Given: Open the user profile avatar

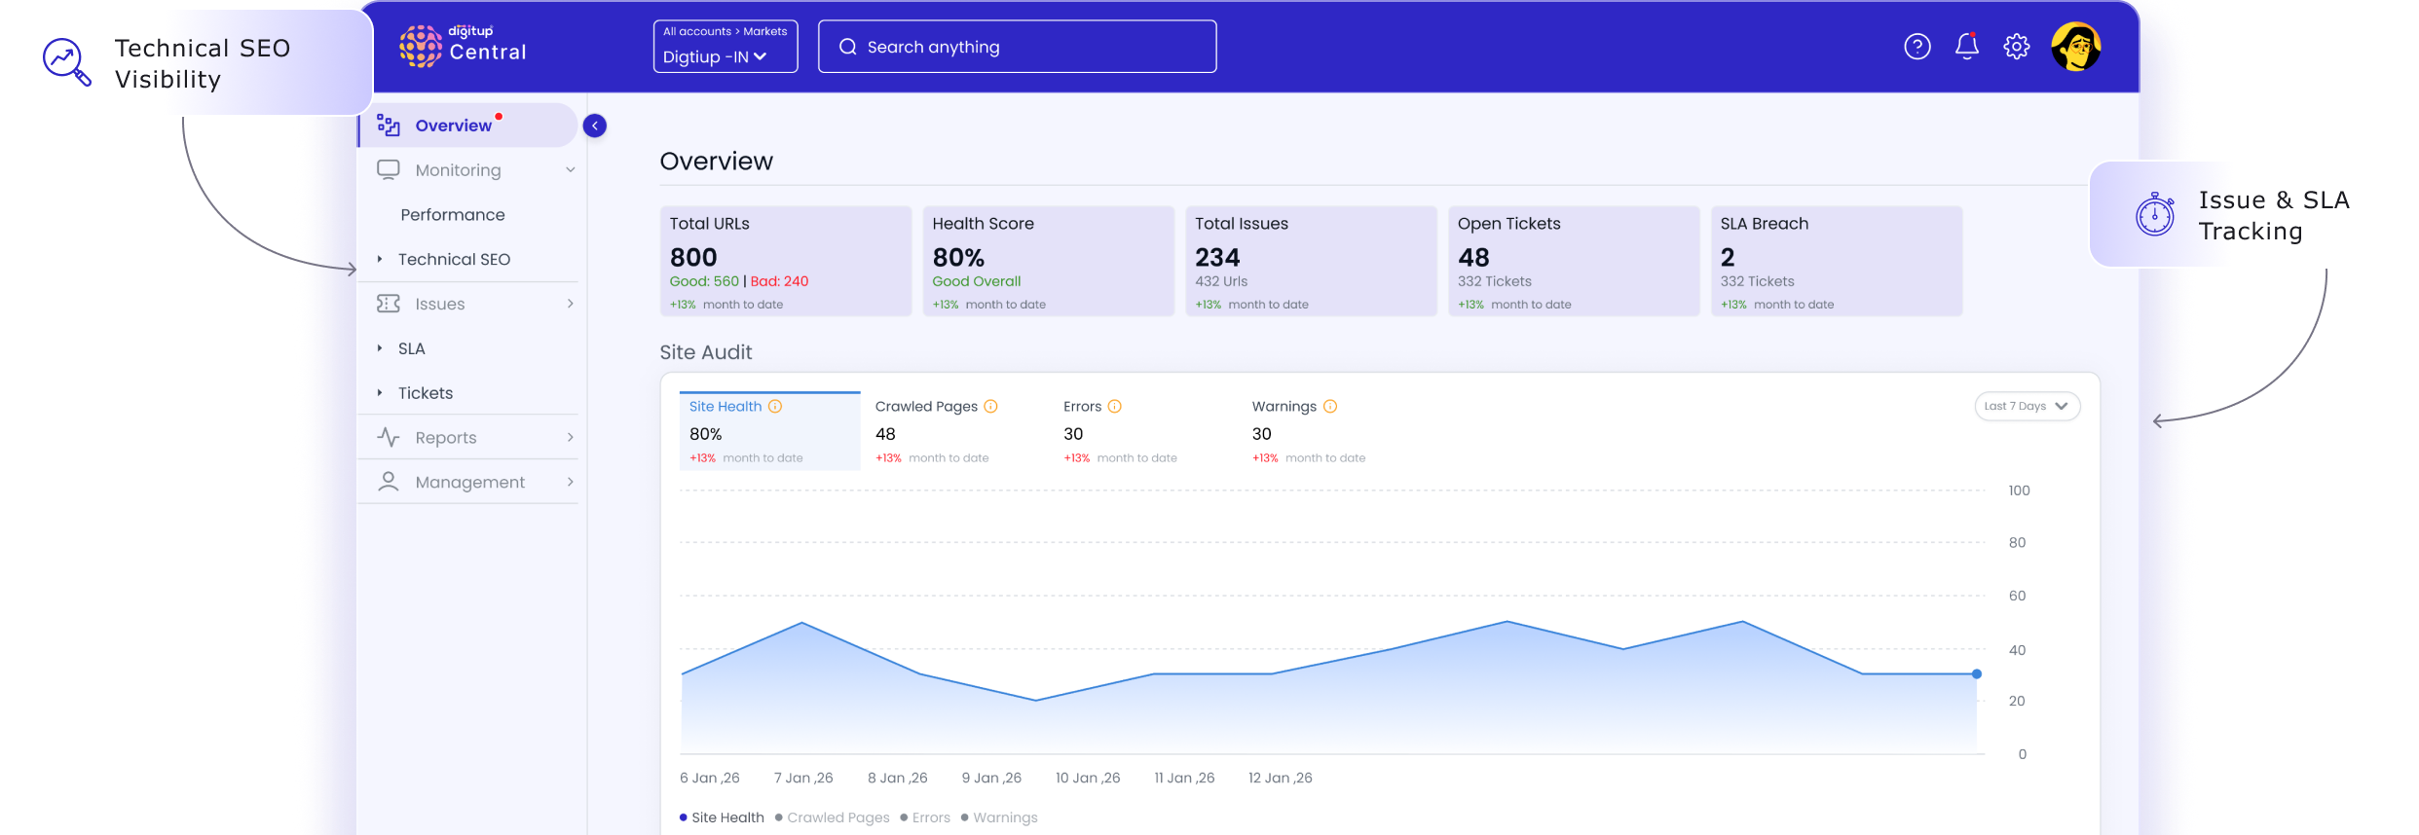Looking at the screenshot, I should (x=2076, y=47).
